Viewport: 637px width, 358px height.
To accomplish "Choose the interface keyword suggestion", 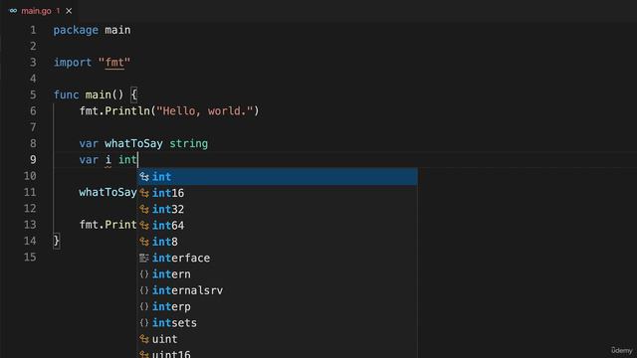I will click(278, 258).
